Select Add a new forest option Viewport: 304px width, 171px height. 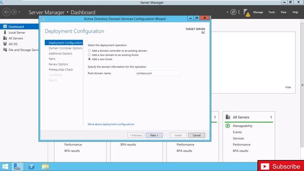(89, 59)
